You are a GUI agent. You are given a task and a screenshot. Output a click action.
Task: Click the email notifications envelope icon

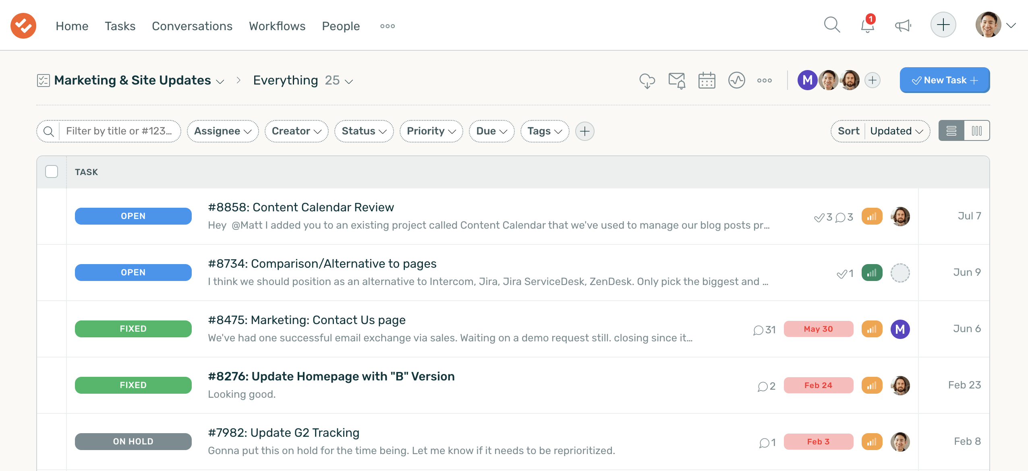pos(677,80)
